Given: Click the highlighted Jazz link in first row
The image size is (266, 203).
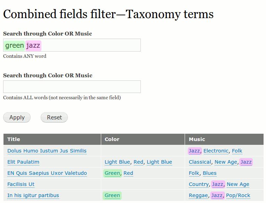Looking at the screenshot, I should pyautogui.click(x=194, y=151).
